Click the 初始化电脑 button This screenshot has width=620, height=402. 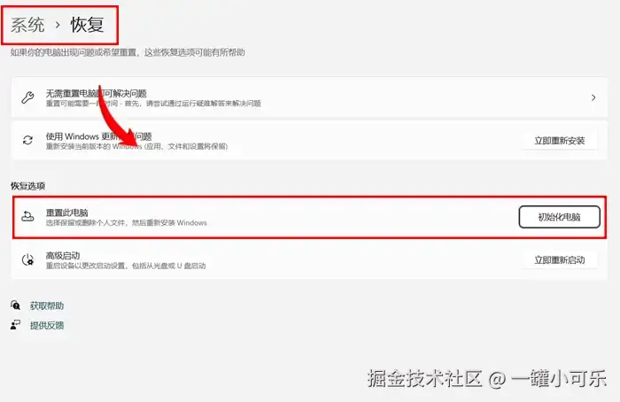[x=559, y=217]
